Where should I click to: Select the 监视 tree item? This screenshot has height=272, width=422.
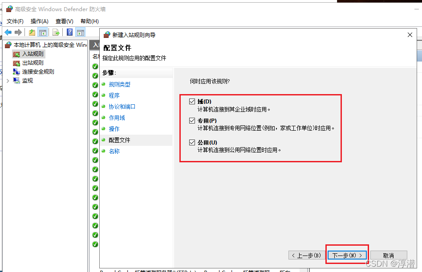[x=23, y=81]
